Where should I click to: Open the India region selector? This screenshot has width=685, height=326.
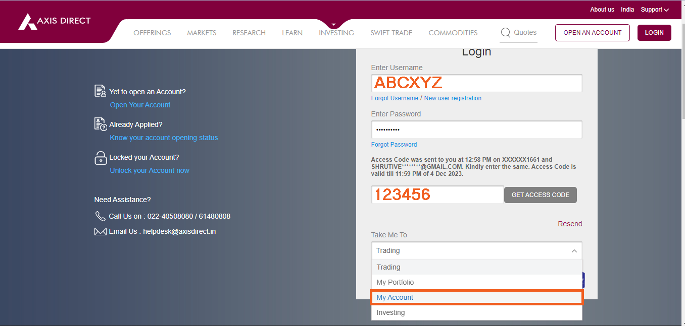(x=627, y=10)
